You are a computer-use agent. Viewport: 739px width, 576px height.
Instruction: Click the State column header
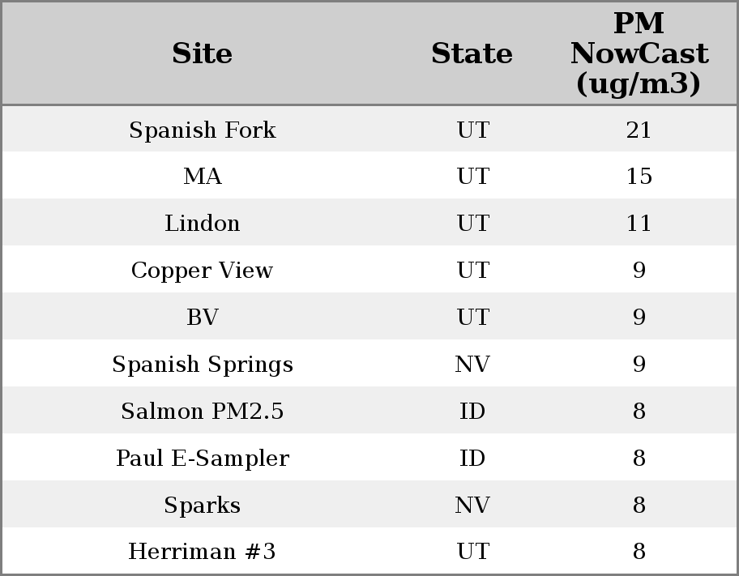pos(472,53)
